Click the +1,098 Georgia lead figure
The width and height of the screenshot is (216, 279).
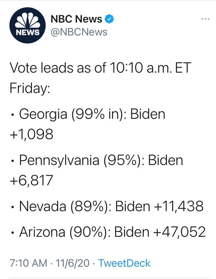pos(32,134)
